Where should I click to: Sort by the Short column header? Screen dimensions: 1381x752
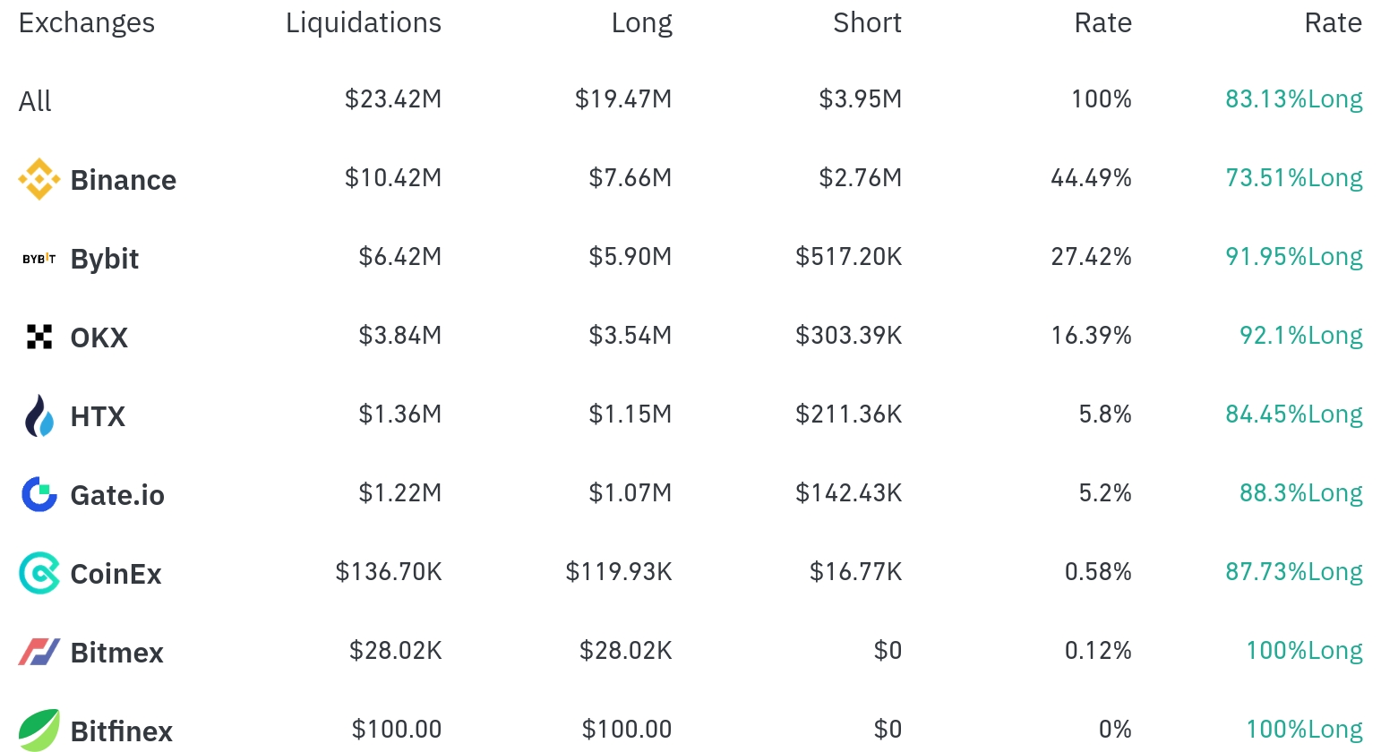(867, 23)
